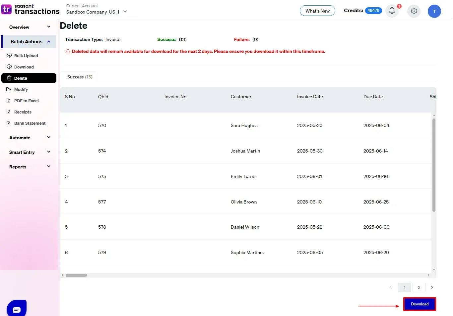
Task: Open the Current Account dropdown arrow
Action: [125, 12]
